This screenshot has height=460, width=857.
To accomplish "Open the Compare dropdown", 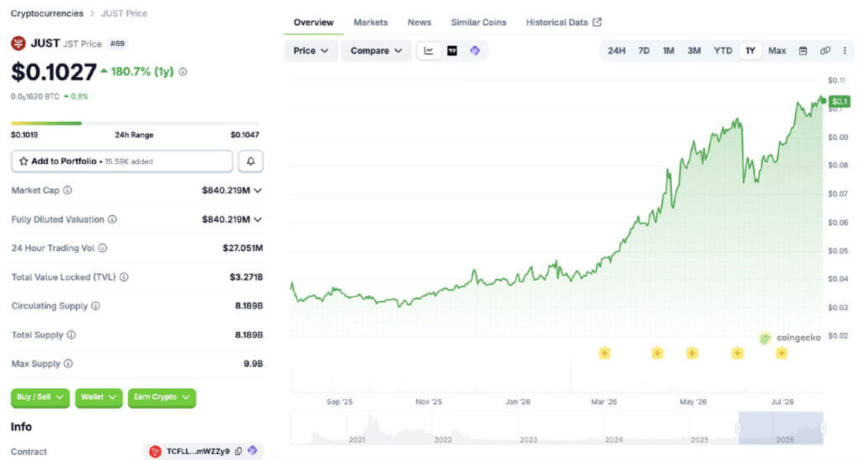I will point(376,51).
